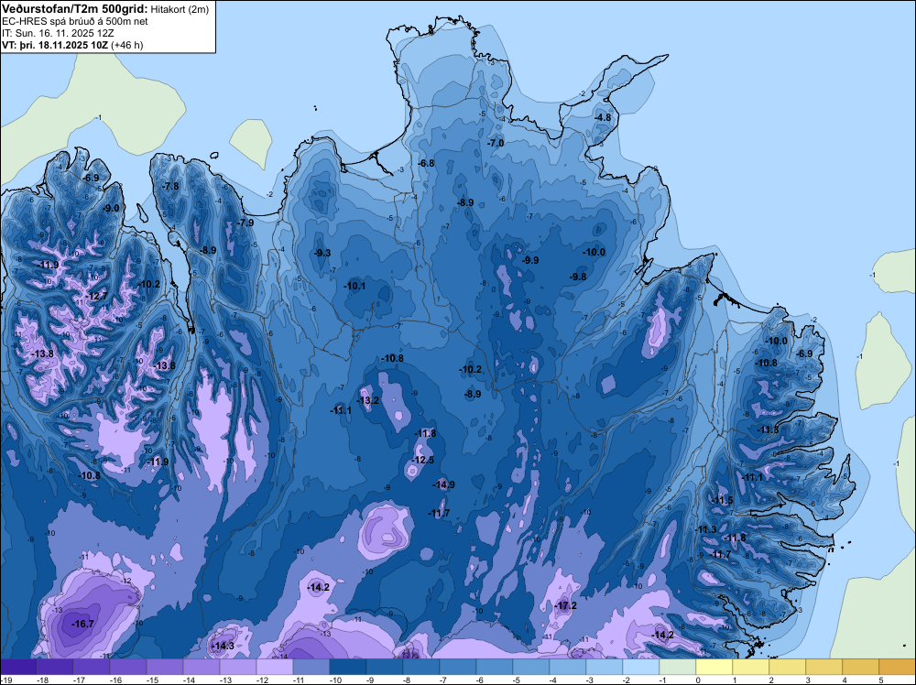Select the -17.2 temperature label on map

pyautogui.click(x=565, y=605)
